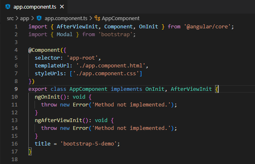Open the AppComponent class breadcrumb
The width and height of the screenshot is (255, 164).
pyautogui.click(x=121, y=18)
